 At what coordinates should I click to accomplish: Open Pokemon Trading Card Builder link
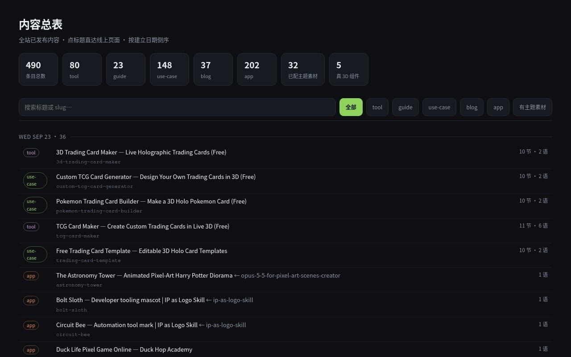tap(151, 201)
